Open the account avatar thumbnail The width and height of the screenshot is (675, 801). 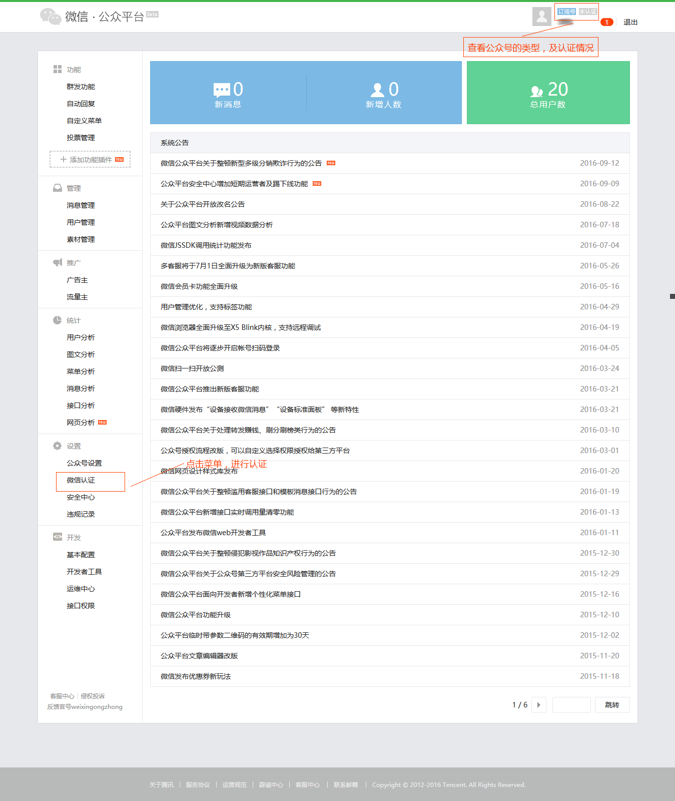click(541, 17)
